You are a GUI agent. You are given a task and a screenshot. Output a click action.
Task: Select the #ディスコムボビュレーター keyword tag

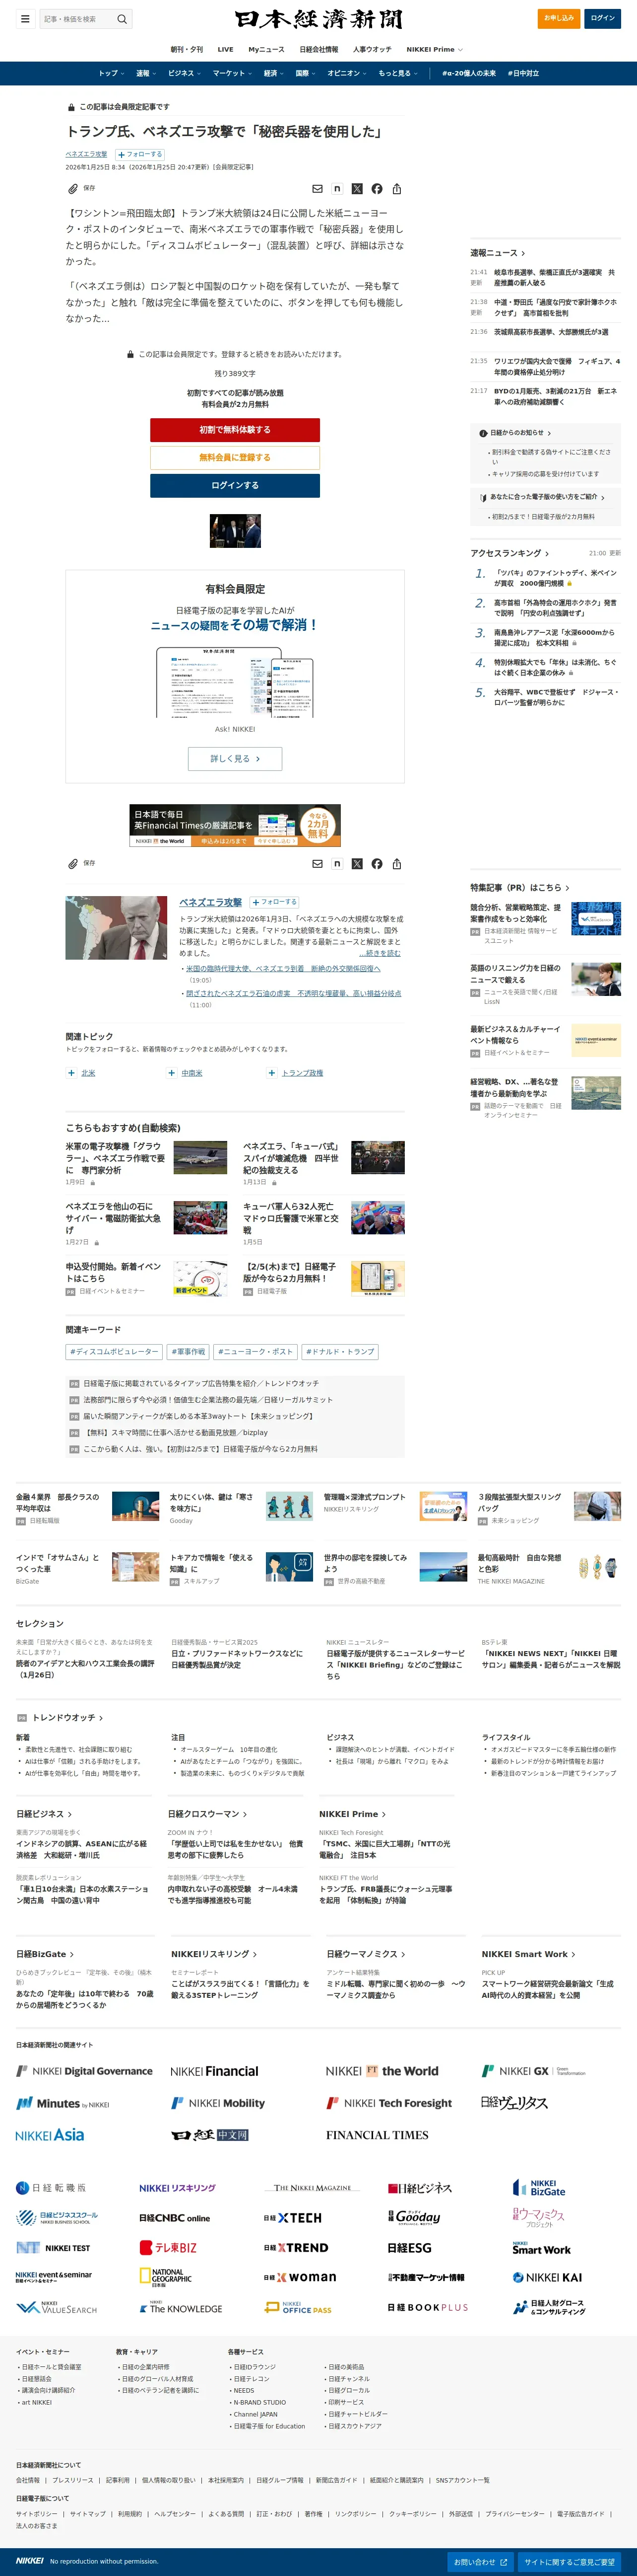(x=113, y=1352)
